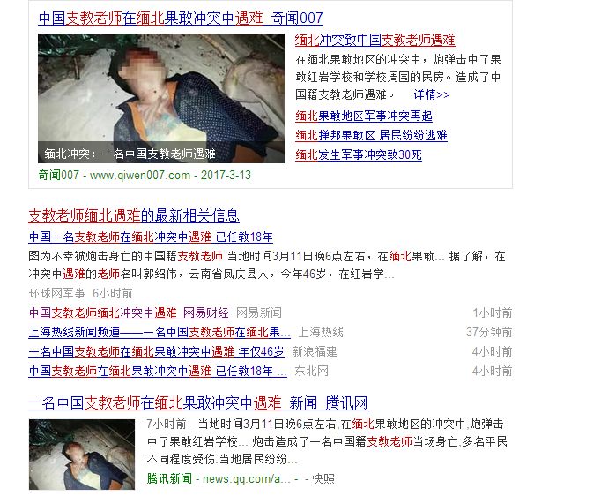Open article 中国一名支教老师在缅北冲突中遇难 已任教18年
The image size is (601, 496).
[151, 237]
